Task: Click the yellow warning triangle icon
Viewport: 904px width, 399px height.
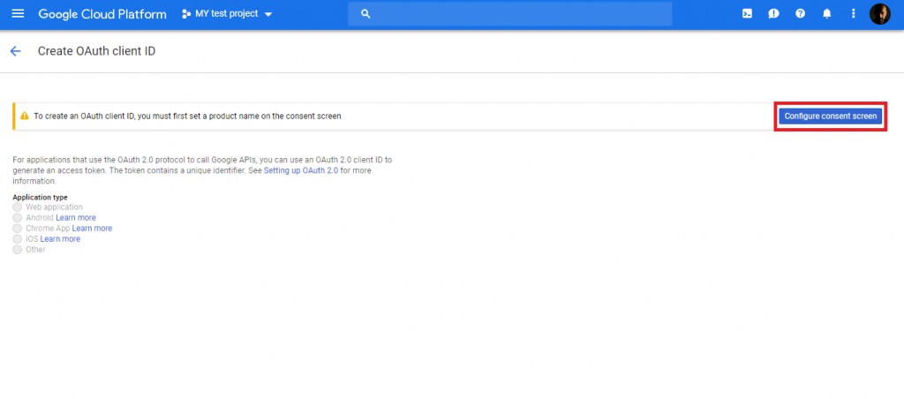Action: [x=24, y=116]
